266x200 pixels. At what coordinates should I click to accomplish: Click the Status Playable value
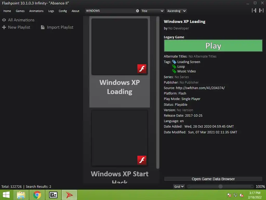click(181, 105)
